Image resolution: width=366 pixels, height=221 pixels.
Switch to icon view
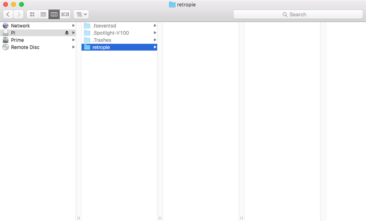coord(32,14)
